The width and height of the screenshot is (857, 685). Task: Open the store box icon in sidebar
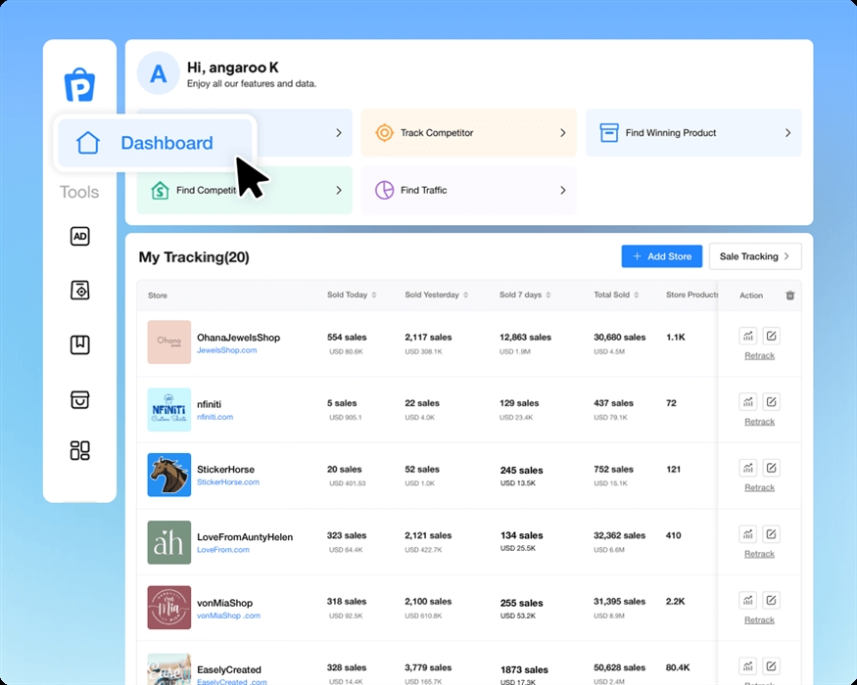(x=80, y=399)
